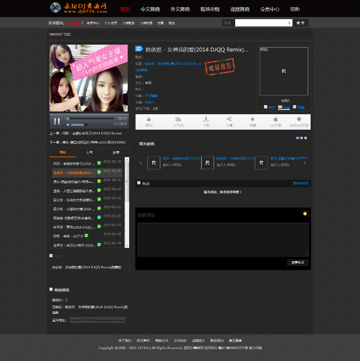Pause the playing song
The height and width of the screenshot is (361, 360).
pyautogui.click(x=57, y=121)
